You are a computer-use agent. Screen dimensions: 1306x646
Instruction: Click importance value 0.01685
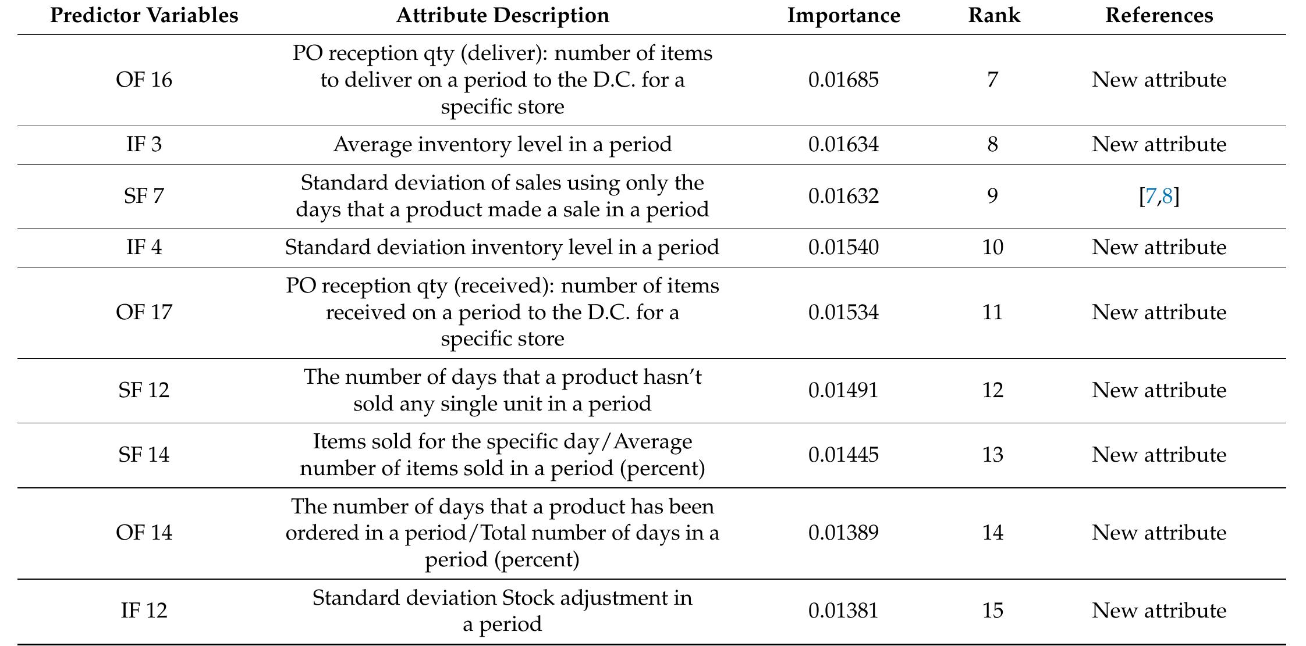(843, 80)
